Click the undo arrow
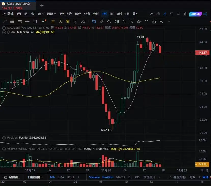 [161, 22]
